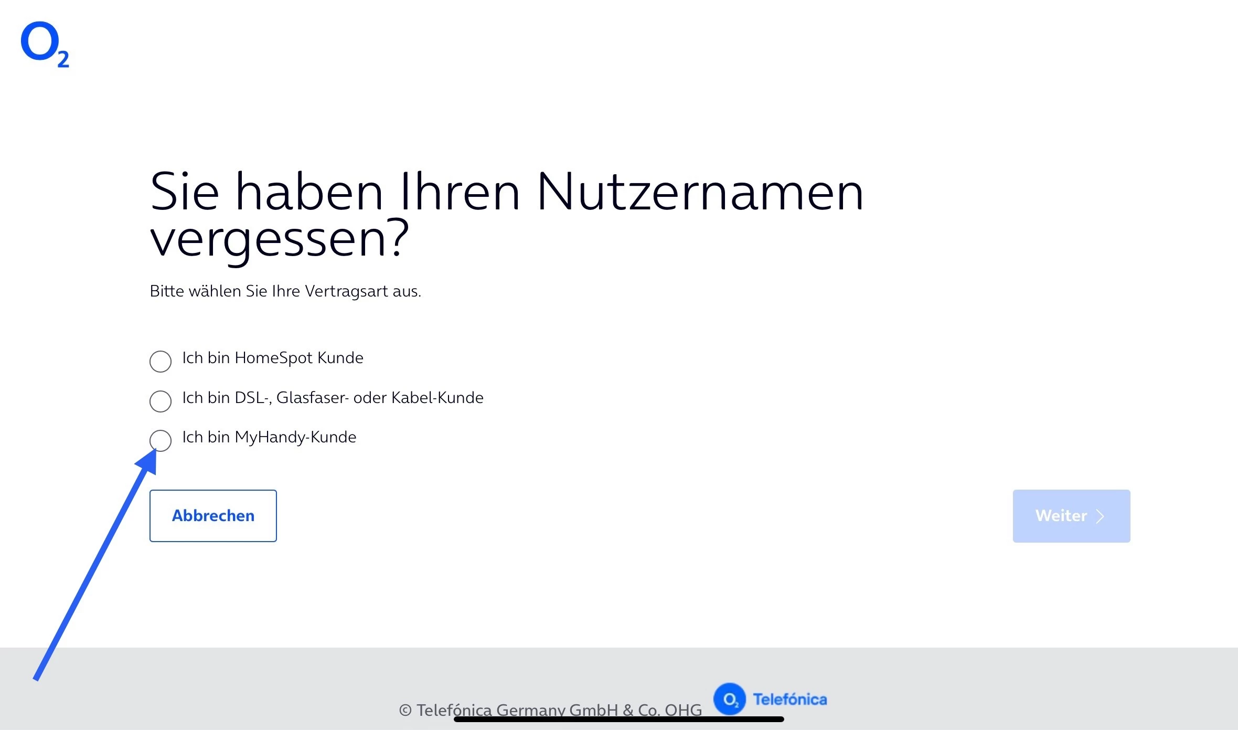Click the copyright © symbol in the footer

405,711
